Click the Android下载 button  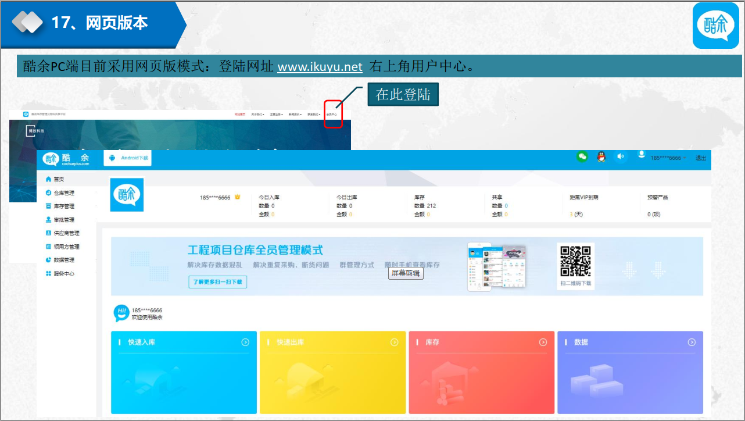pyautogui.click(x=128, y=158)
